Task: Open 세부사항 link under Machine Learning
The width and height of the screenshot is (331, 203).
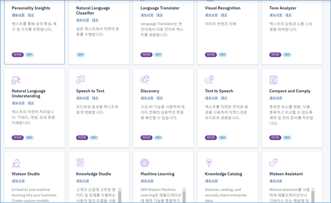Action: [x=147, y=181]
